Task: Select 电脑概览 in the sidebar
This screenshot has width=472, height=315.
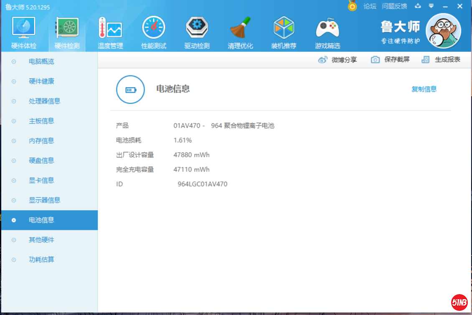Action: coord(41,61)
